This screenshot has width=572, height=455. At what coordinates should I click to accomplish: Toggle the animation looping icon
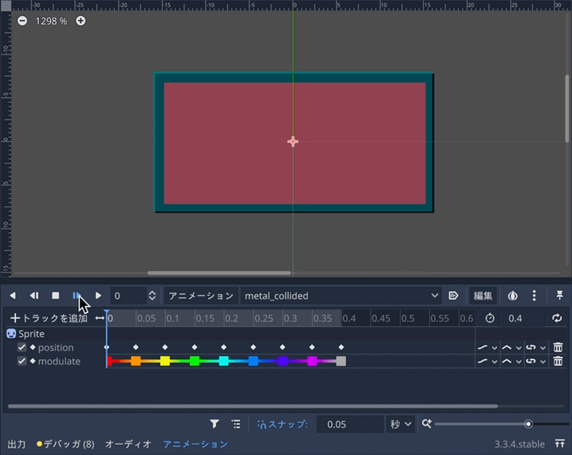click(x=557, y=318)
